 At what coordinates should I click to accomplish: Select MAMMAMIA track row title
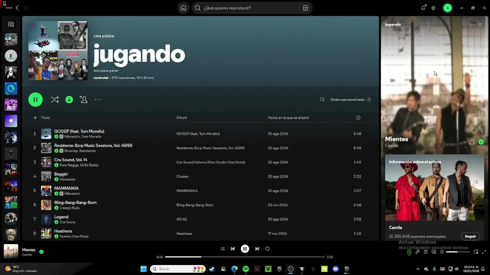(66, 188)
